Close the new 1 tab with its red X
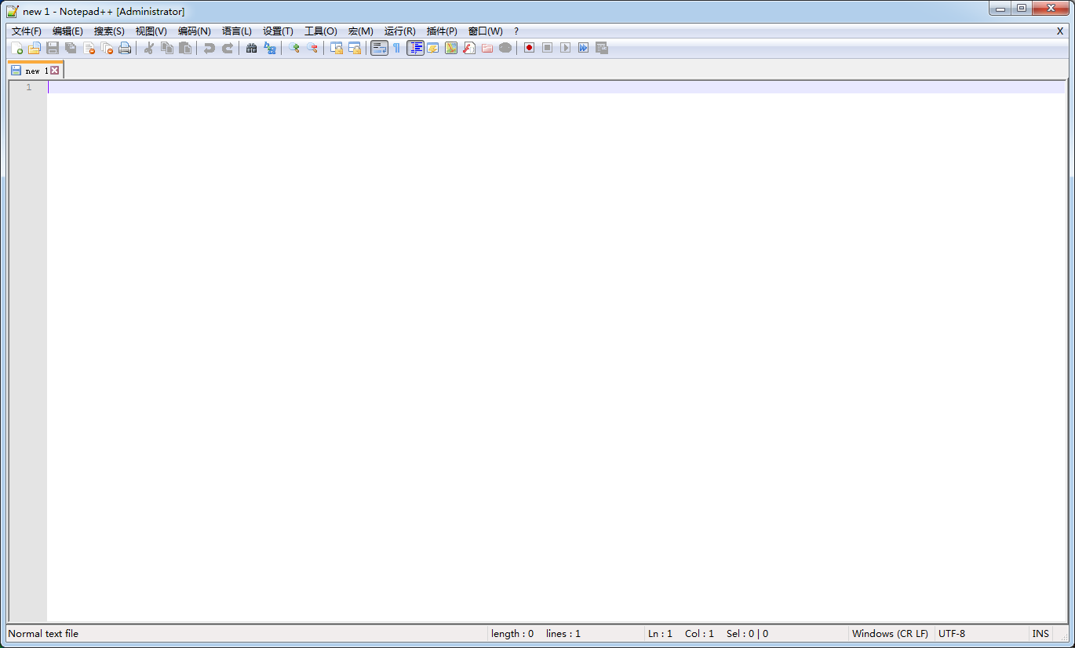Screen dimensions: 1075x648 (54, 71)
